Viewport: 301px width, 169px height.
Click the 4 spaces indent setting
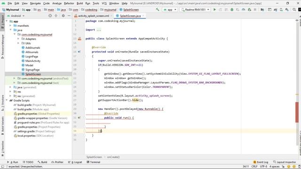click(275, 167)
